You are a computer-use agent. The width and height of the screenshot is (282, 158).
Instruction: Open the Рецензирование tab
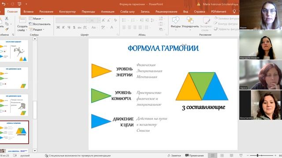[x=167, y=12]
